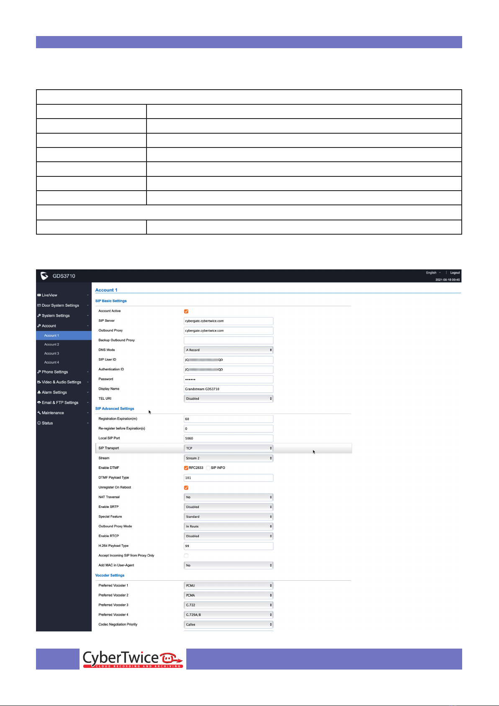Image resolution: width=499 pixels, height=706 pixels.
Task: Click the SIP Server input field
Action: pyautogui.click(x=229, y=321)
